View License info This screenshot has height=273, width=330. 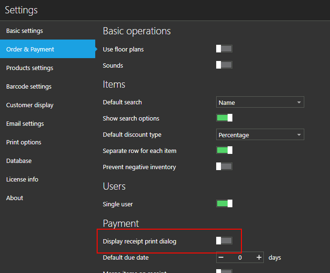[22, 180]
